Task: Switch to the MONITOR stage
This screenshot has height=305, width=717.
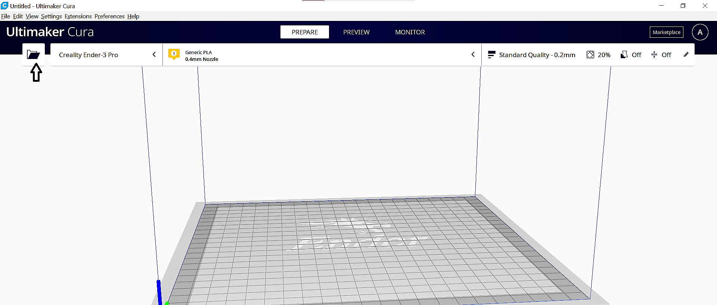Action: click(410, 32)
